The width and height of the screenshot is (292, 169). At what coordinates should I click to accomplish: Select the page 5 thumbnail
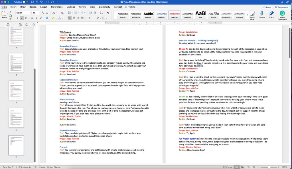(16, 90)
